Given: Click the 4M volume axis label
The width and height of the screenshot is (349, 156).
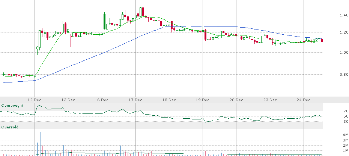Looking at the screenshot, I should pos(346,135).
